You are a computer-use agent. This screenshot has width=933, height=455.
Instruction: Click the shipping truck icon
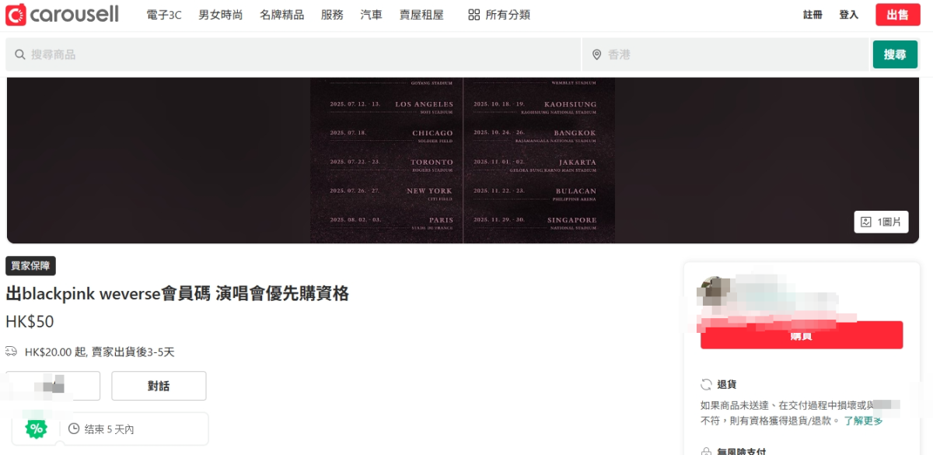(12, 352)
